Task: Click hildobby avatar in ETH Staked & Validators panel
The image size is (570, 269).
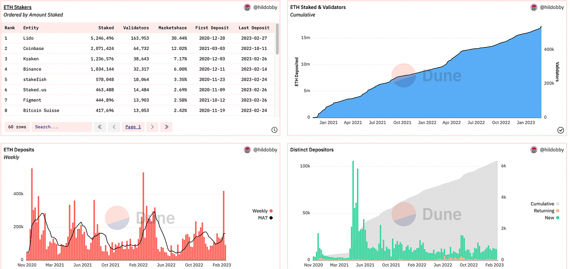Action: click(x=534, y=7)
